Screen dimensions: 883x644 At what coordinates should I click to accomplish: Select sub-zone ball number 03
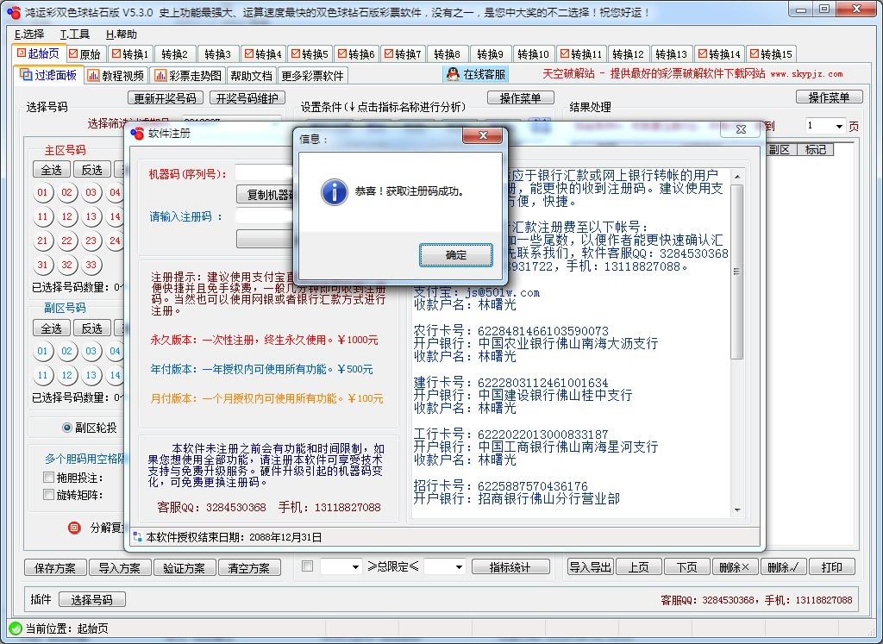[x=91, y=352]
